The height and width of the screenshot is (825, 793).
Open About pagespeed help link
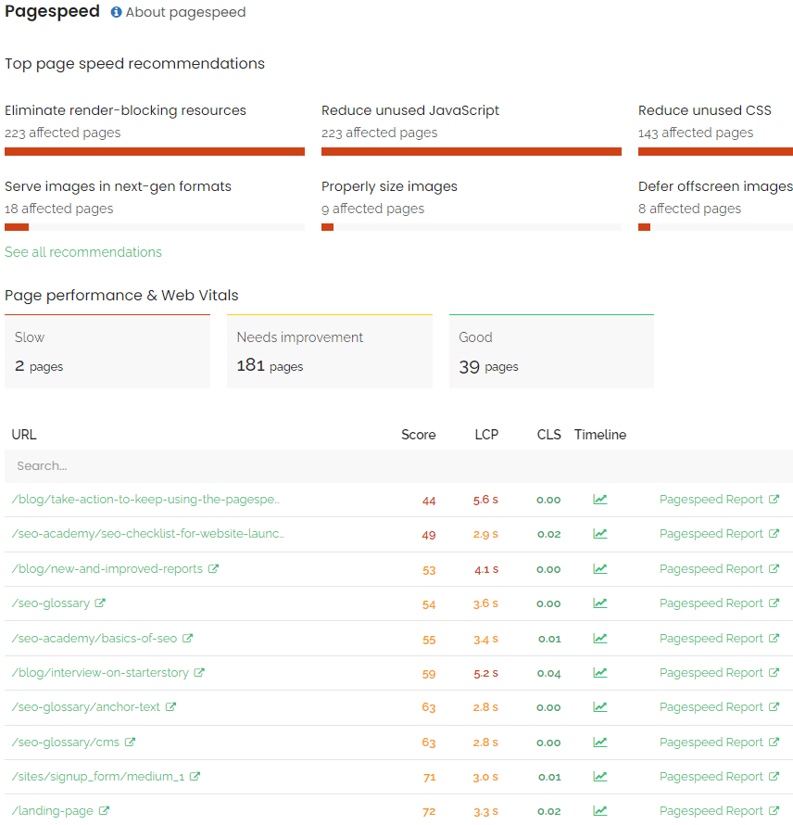point(185,12)
